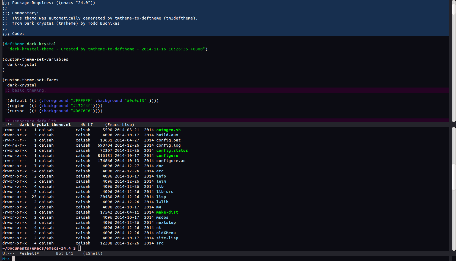The width and height of the screenshot is (456, 261).
Task: Click the modified flag -:**- in mode line
Action: point(8,125)
